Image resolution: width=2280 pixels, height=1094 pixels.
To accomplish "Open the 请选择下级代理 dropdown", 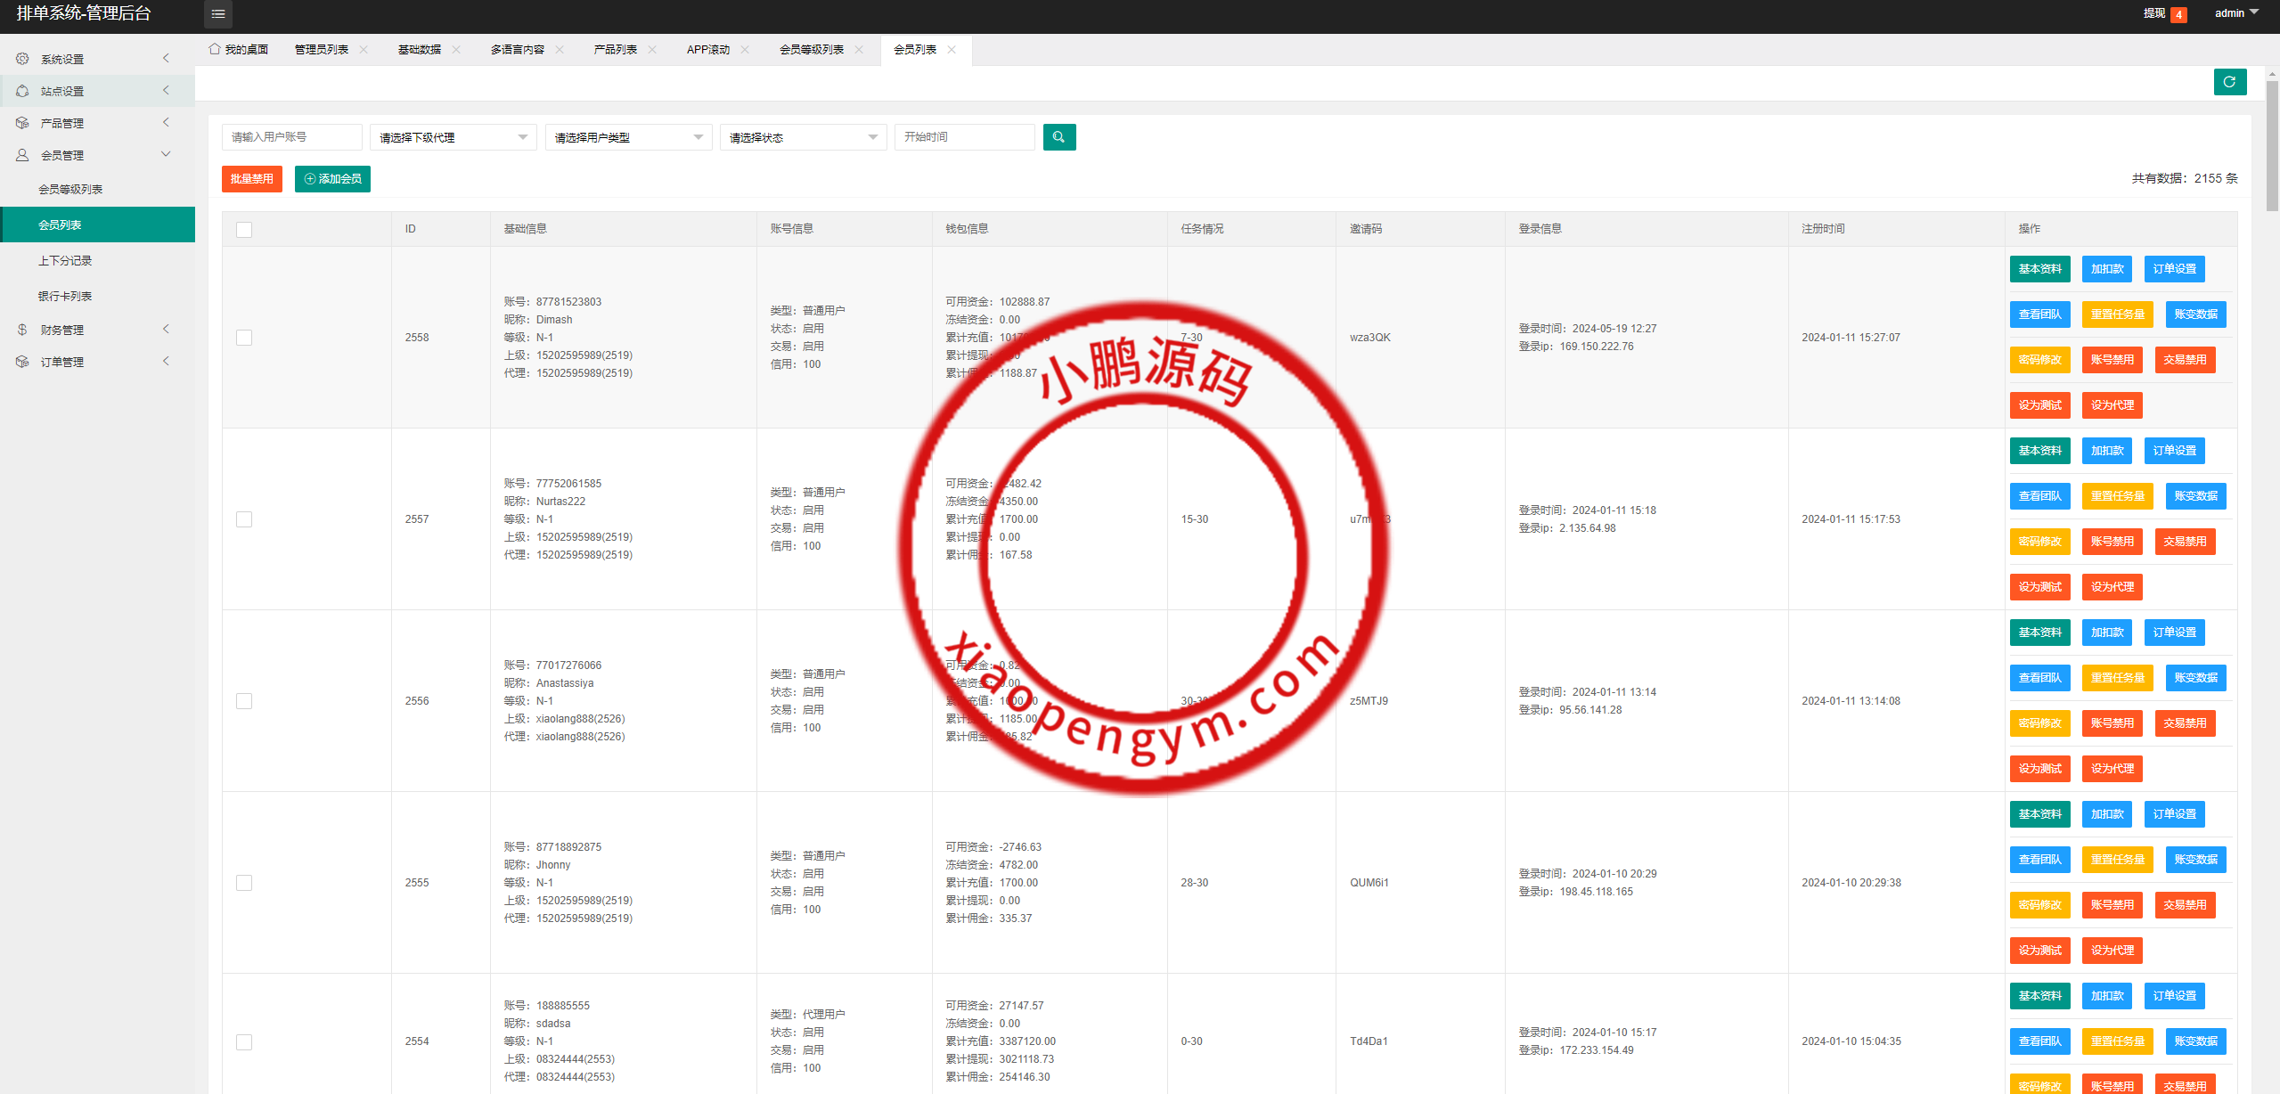I will pyautogui.click(x=453, y=137).
